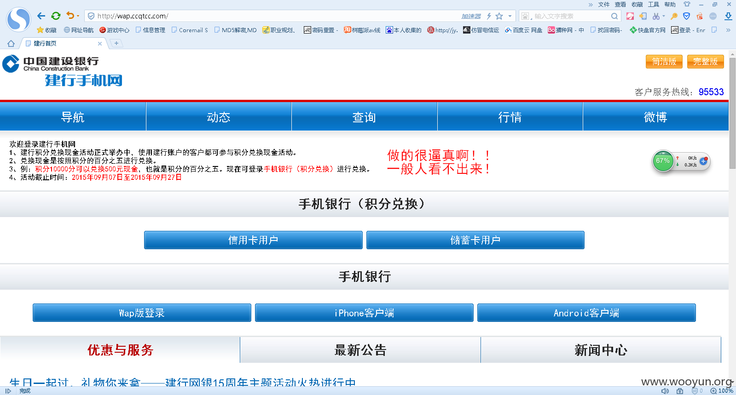Click the orange shopping bag toolbar icon
Image resolution: width=736 pixels, height=395 pixels.
[700, 16]
